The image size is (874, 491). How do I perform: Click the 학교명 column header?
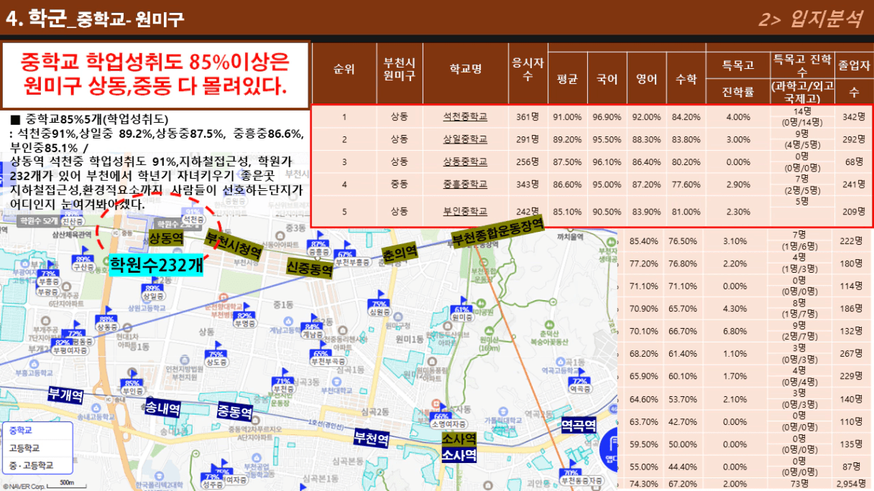(x=465, y=69)
